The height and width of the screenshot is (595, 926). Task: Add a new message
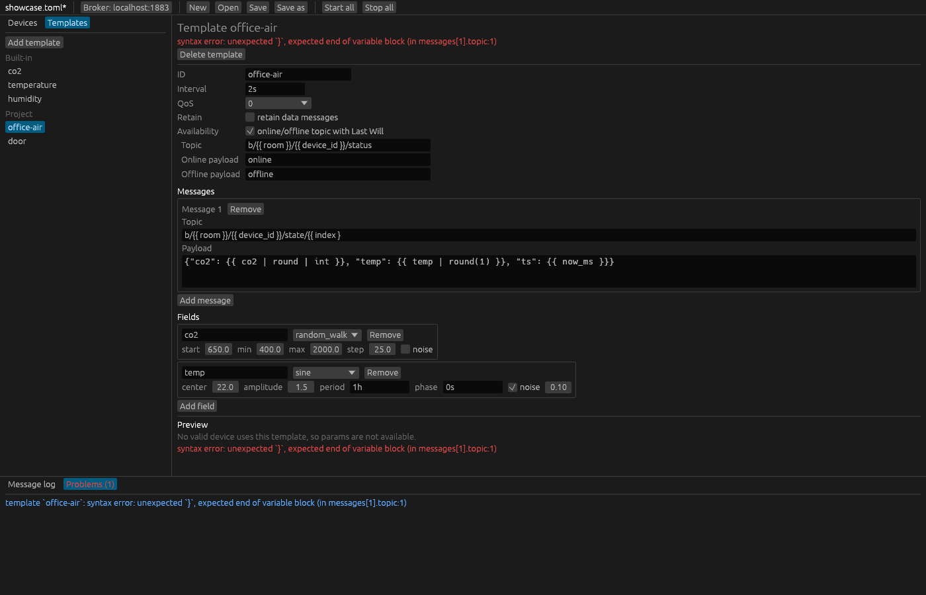point(205,300)
